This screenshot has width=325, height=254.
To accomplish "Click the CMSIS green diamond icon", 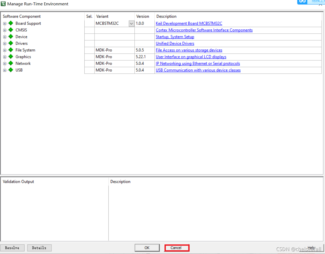I will [x=11, y=30].
